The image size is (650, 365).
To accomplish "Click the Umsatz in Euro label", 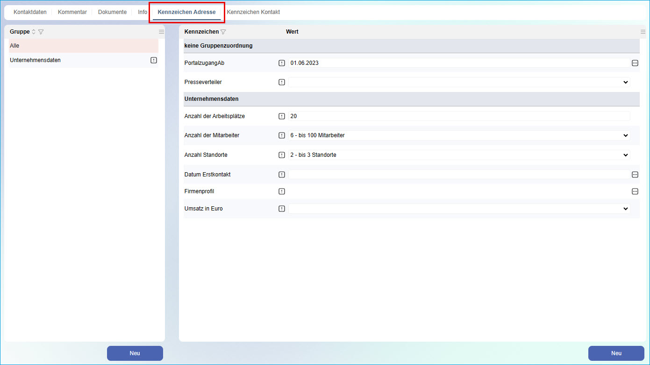I will [204, 209].
